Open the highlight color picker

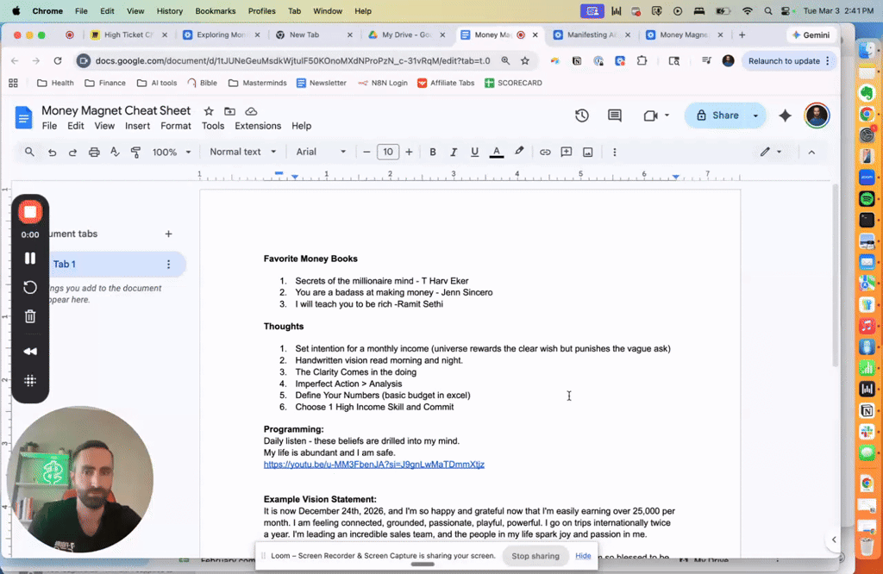pyautogui.click(x=518, y=152)
